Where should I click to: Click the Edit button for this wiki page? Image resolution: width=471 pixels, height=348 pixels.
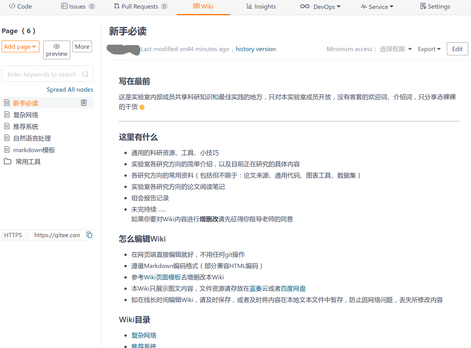[x=457, y=48]
